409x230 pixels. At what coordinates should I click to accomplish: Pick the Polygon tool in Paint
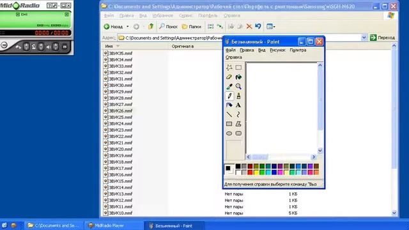238,124
